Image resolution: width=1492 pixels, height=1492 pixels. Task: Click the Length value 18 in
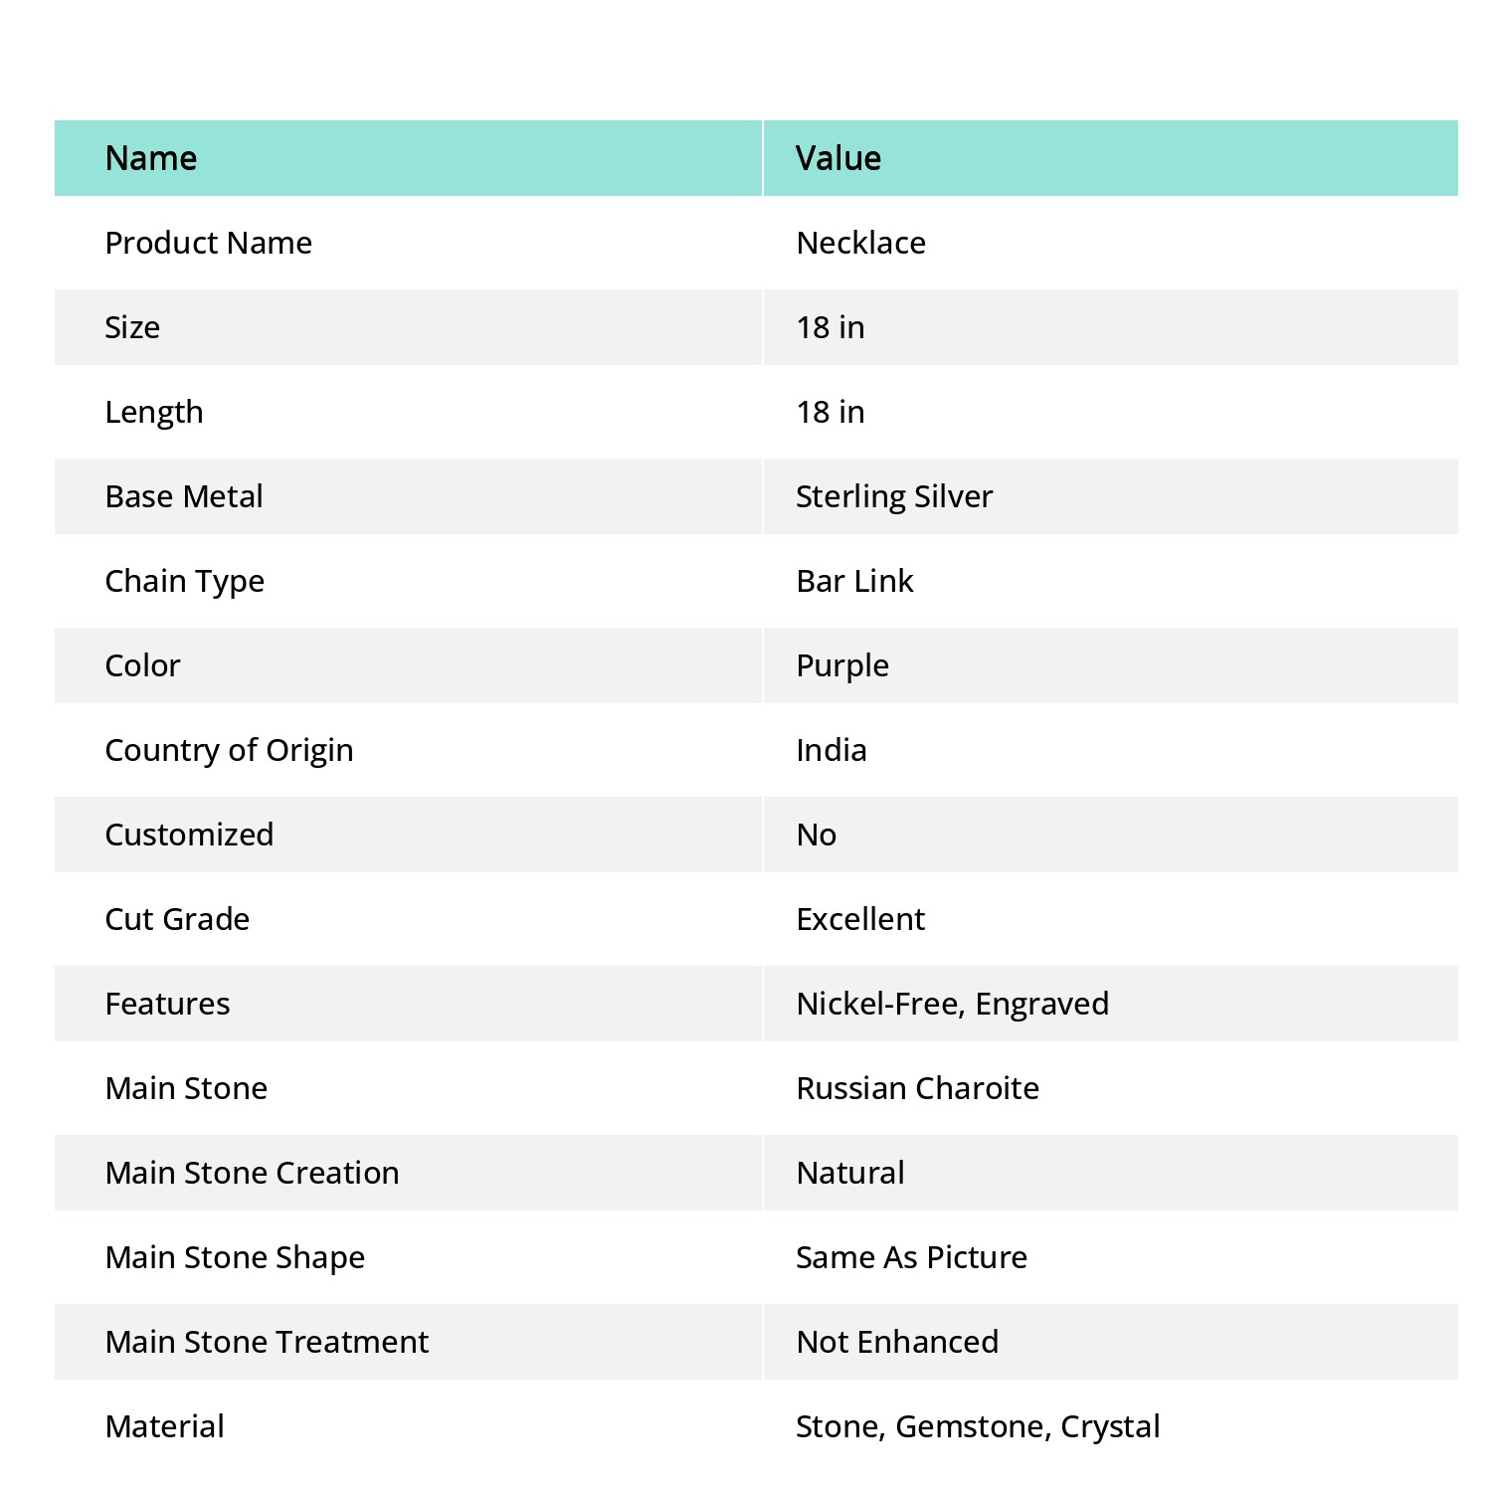coord(831,412)
